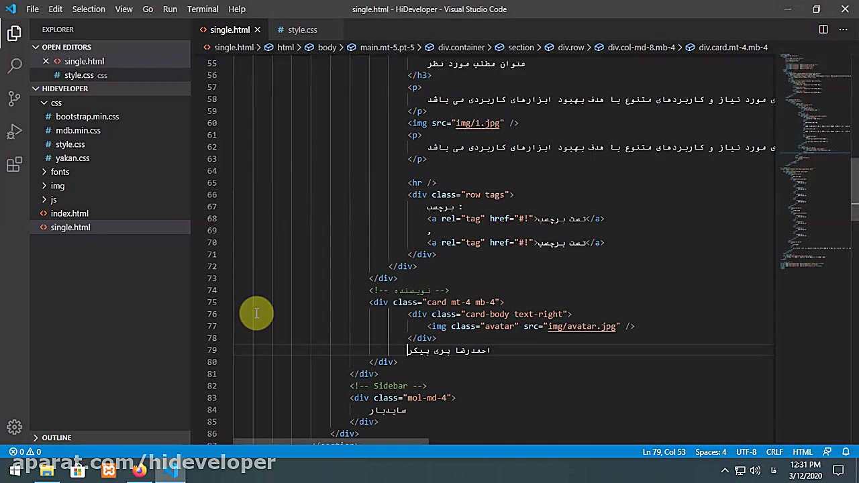Image resolution: width=859 pixels, height=483 pixels.
Task: Open the Source Control view
Action: pyautogui.click(x=15, y=98)
